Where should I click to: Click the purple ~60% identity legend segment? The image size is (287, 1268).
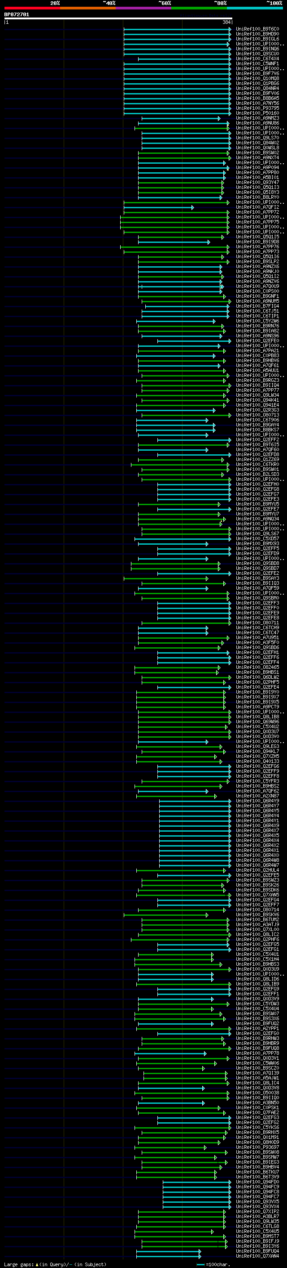[144, 8]
